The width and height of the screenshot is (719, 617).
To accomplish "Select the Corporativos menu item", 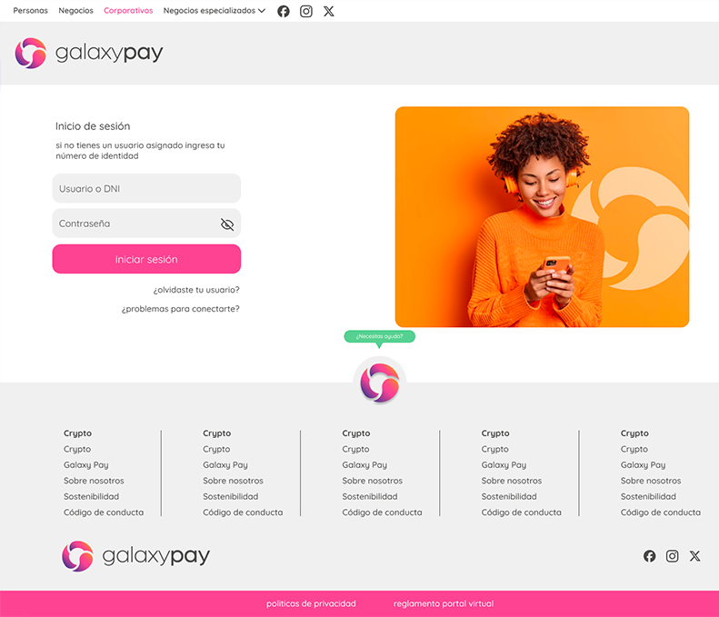I will pyautogui.click(x=128, y=11).
